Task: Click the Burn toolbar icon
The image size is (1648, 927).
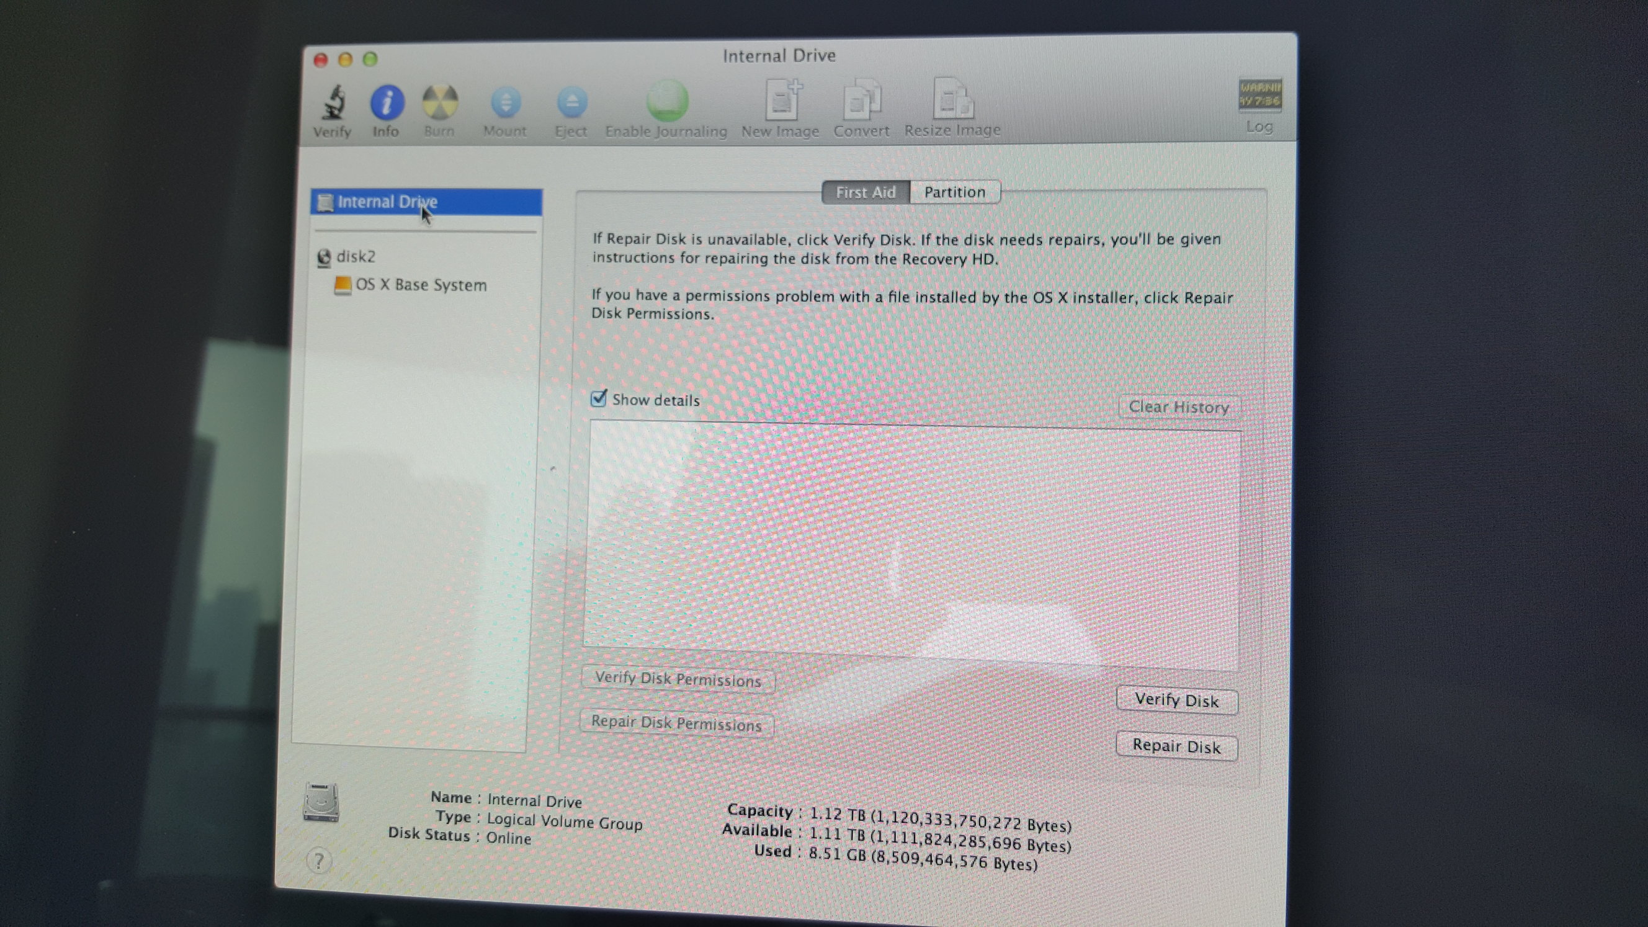Action: [x=439, y=102]
